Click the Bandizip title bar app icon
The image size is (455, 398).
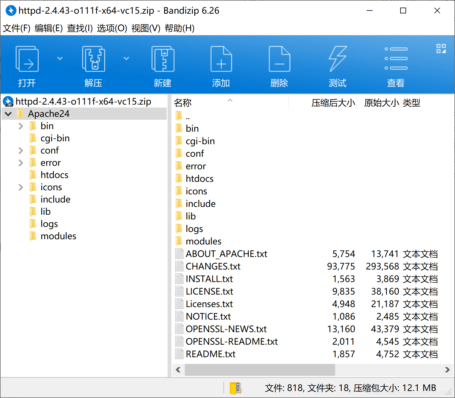[x=11, y=10]
